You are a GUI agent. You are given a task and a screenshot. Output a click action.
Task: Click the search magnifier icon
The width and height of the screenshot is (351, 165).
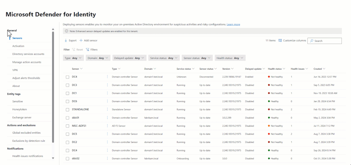[312, 41]
